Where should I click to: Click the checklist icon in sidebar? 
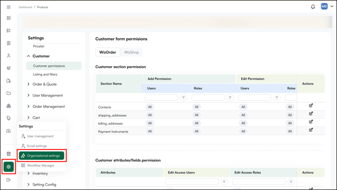(x=9, y=31)
